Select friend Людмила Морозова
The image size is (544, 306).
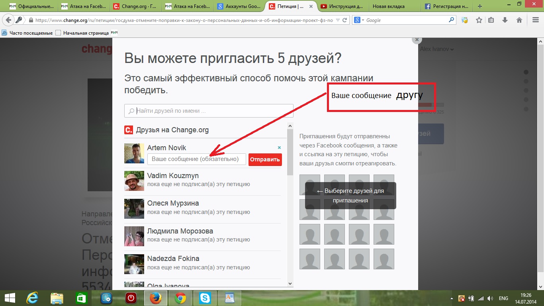coord(202,237)
